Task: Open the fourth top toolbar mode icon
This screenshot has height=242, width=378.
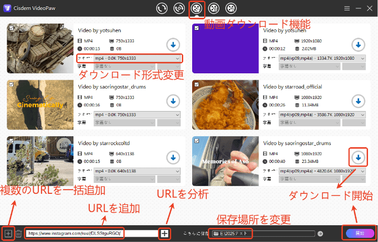Action: pos(214,8)
